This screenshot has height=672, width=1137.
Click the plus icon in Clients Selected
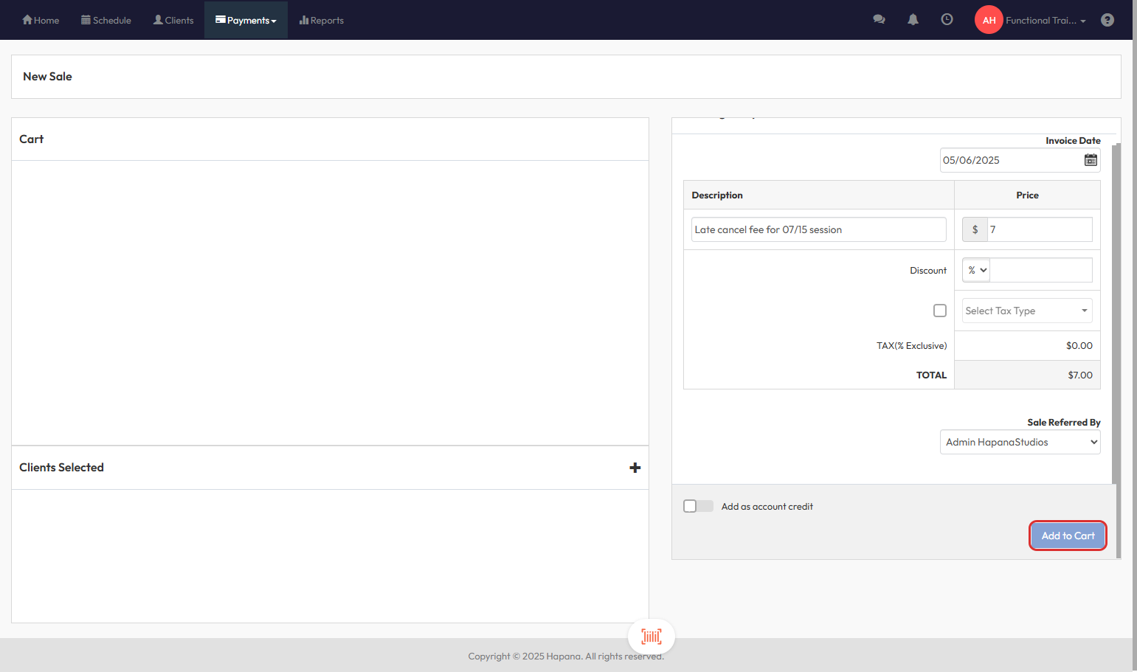pos(635,468)
